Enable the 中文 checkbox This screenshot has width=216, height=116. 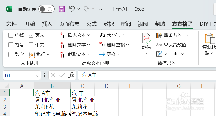31,45
